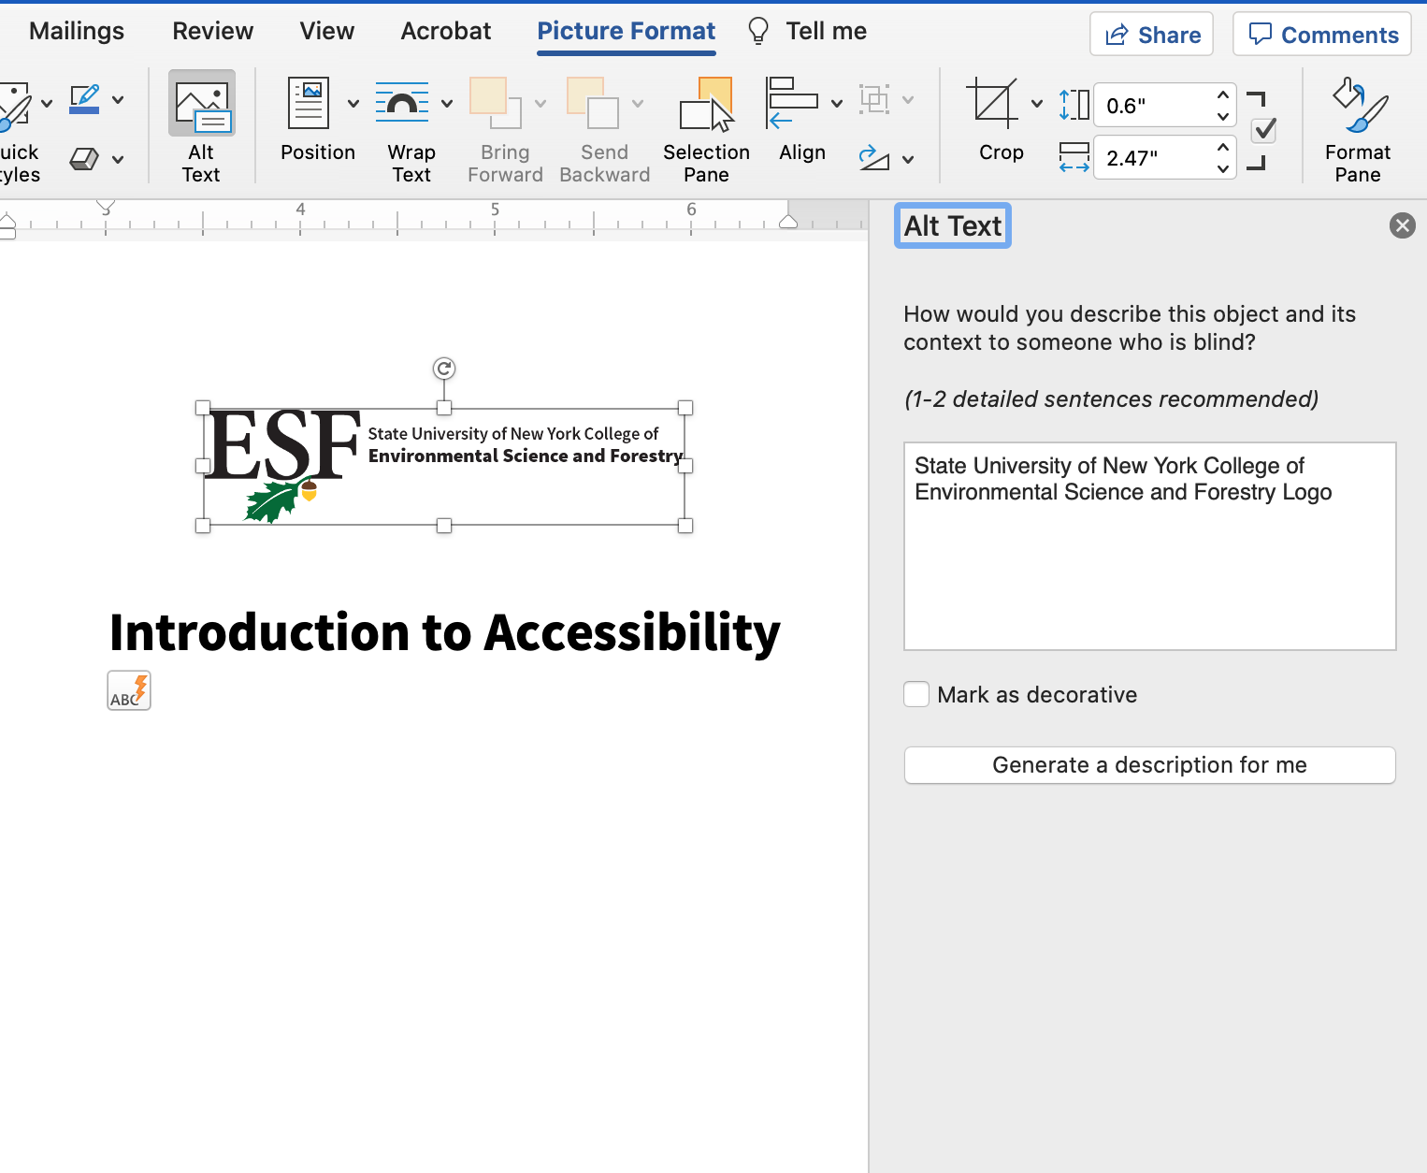Click the alt text description box
Viewport: 1427px width, 1173px height.
[1150, 546]
